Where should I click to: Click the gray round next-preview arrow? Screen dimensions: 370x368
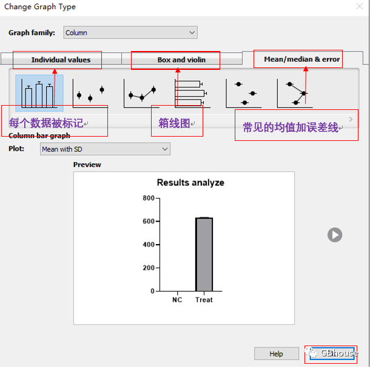click(335, 235)
